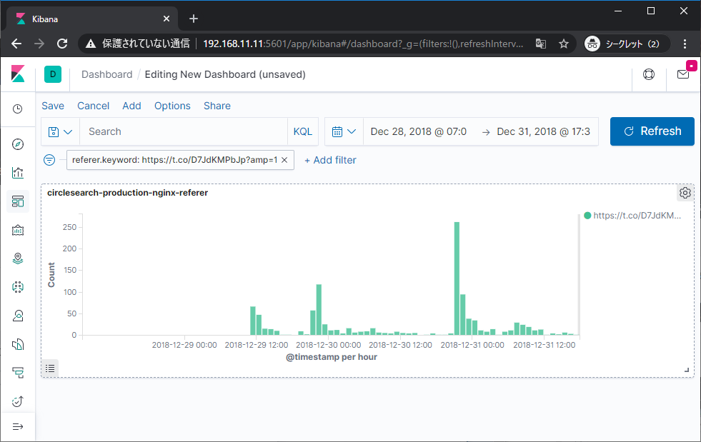This screenshot has height=442, width=701.
Task: Open Machine Learning in the sidebar
Action: coord(18,287)
